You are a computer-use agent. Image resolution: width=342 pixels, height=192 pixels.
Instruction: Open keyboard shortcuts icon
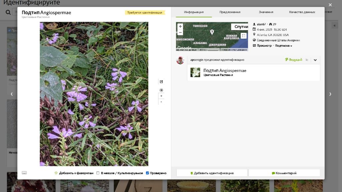(x=24, y=173)
